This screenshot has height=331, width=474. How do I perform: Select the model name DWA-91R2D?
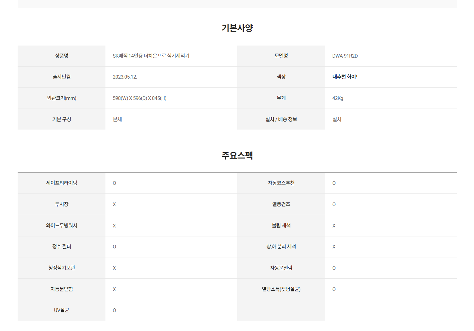coord(345,56)
